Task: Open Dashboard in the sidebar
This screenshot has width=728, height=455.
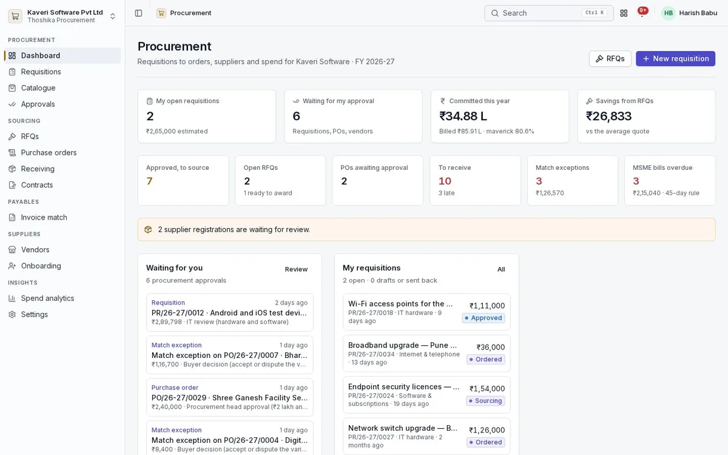Action: 62,55
